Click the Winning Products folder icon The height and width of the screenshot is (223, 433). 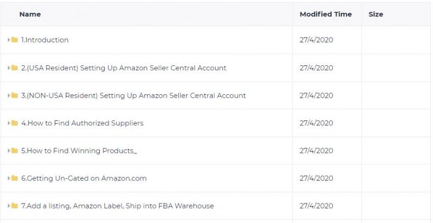pos(14,151)
